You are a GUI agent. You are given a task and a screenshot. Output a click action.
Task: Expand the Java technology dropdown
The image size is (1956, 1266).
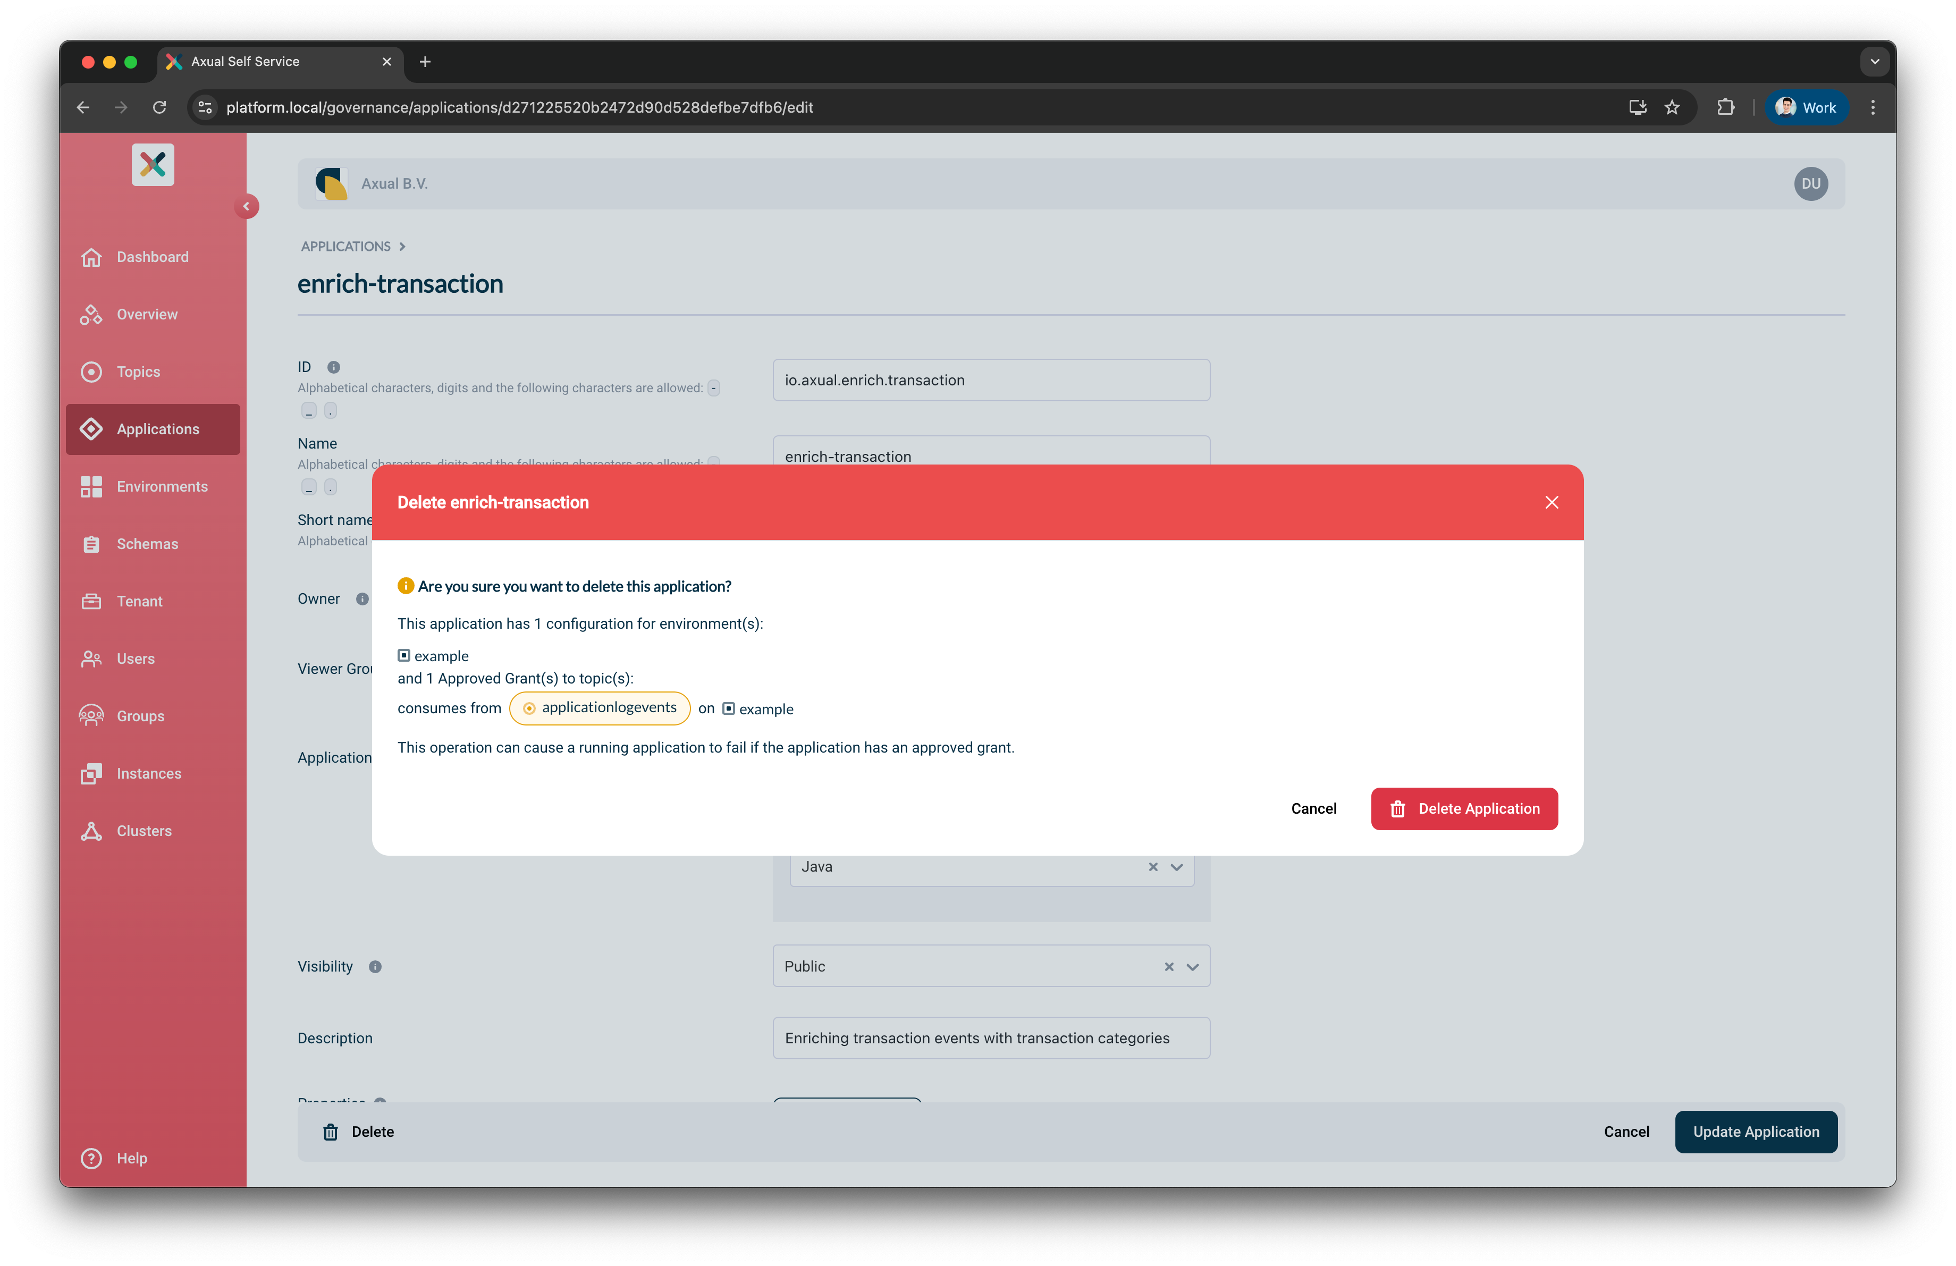(1176, 867)
